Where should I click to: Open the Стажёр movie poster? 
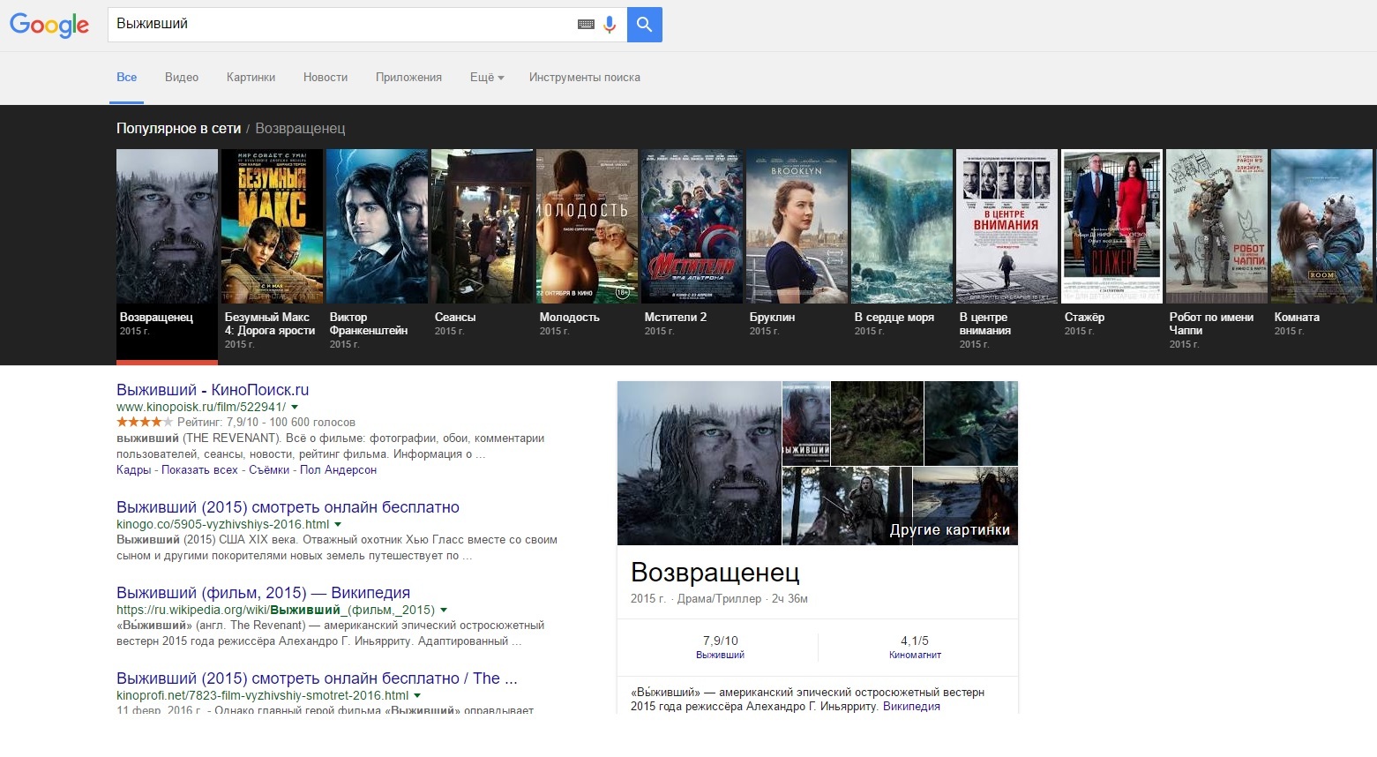pyautogui.click(x=1111, y=227)
